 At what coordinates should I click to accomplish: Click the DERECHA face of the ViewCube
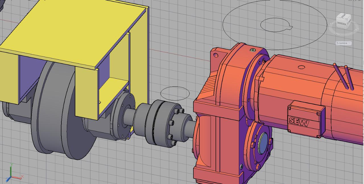(342, 23)
